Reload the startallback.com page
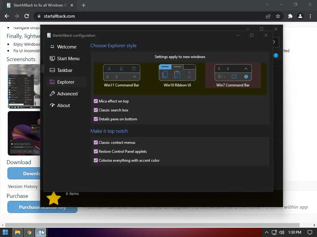 [27, 16]
